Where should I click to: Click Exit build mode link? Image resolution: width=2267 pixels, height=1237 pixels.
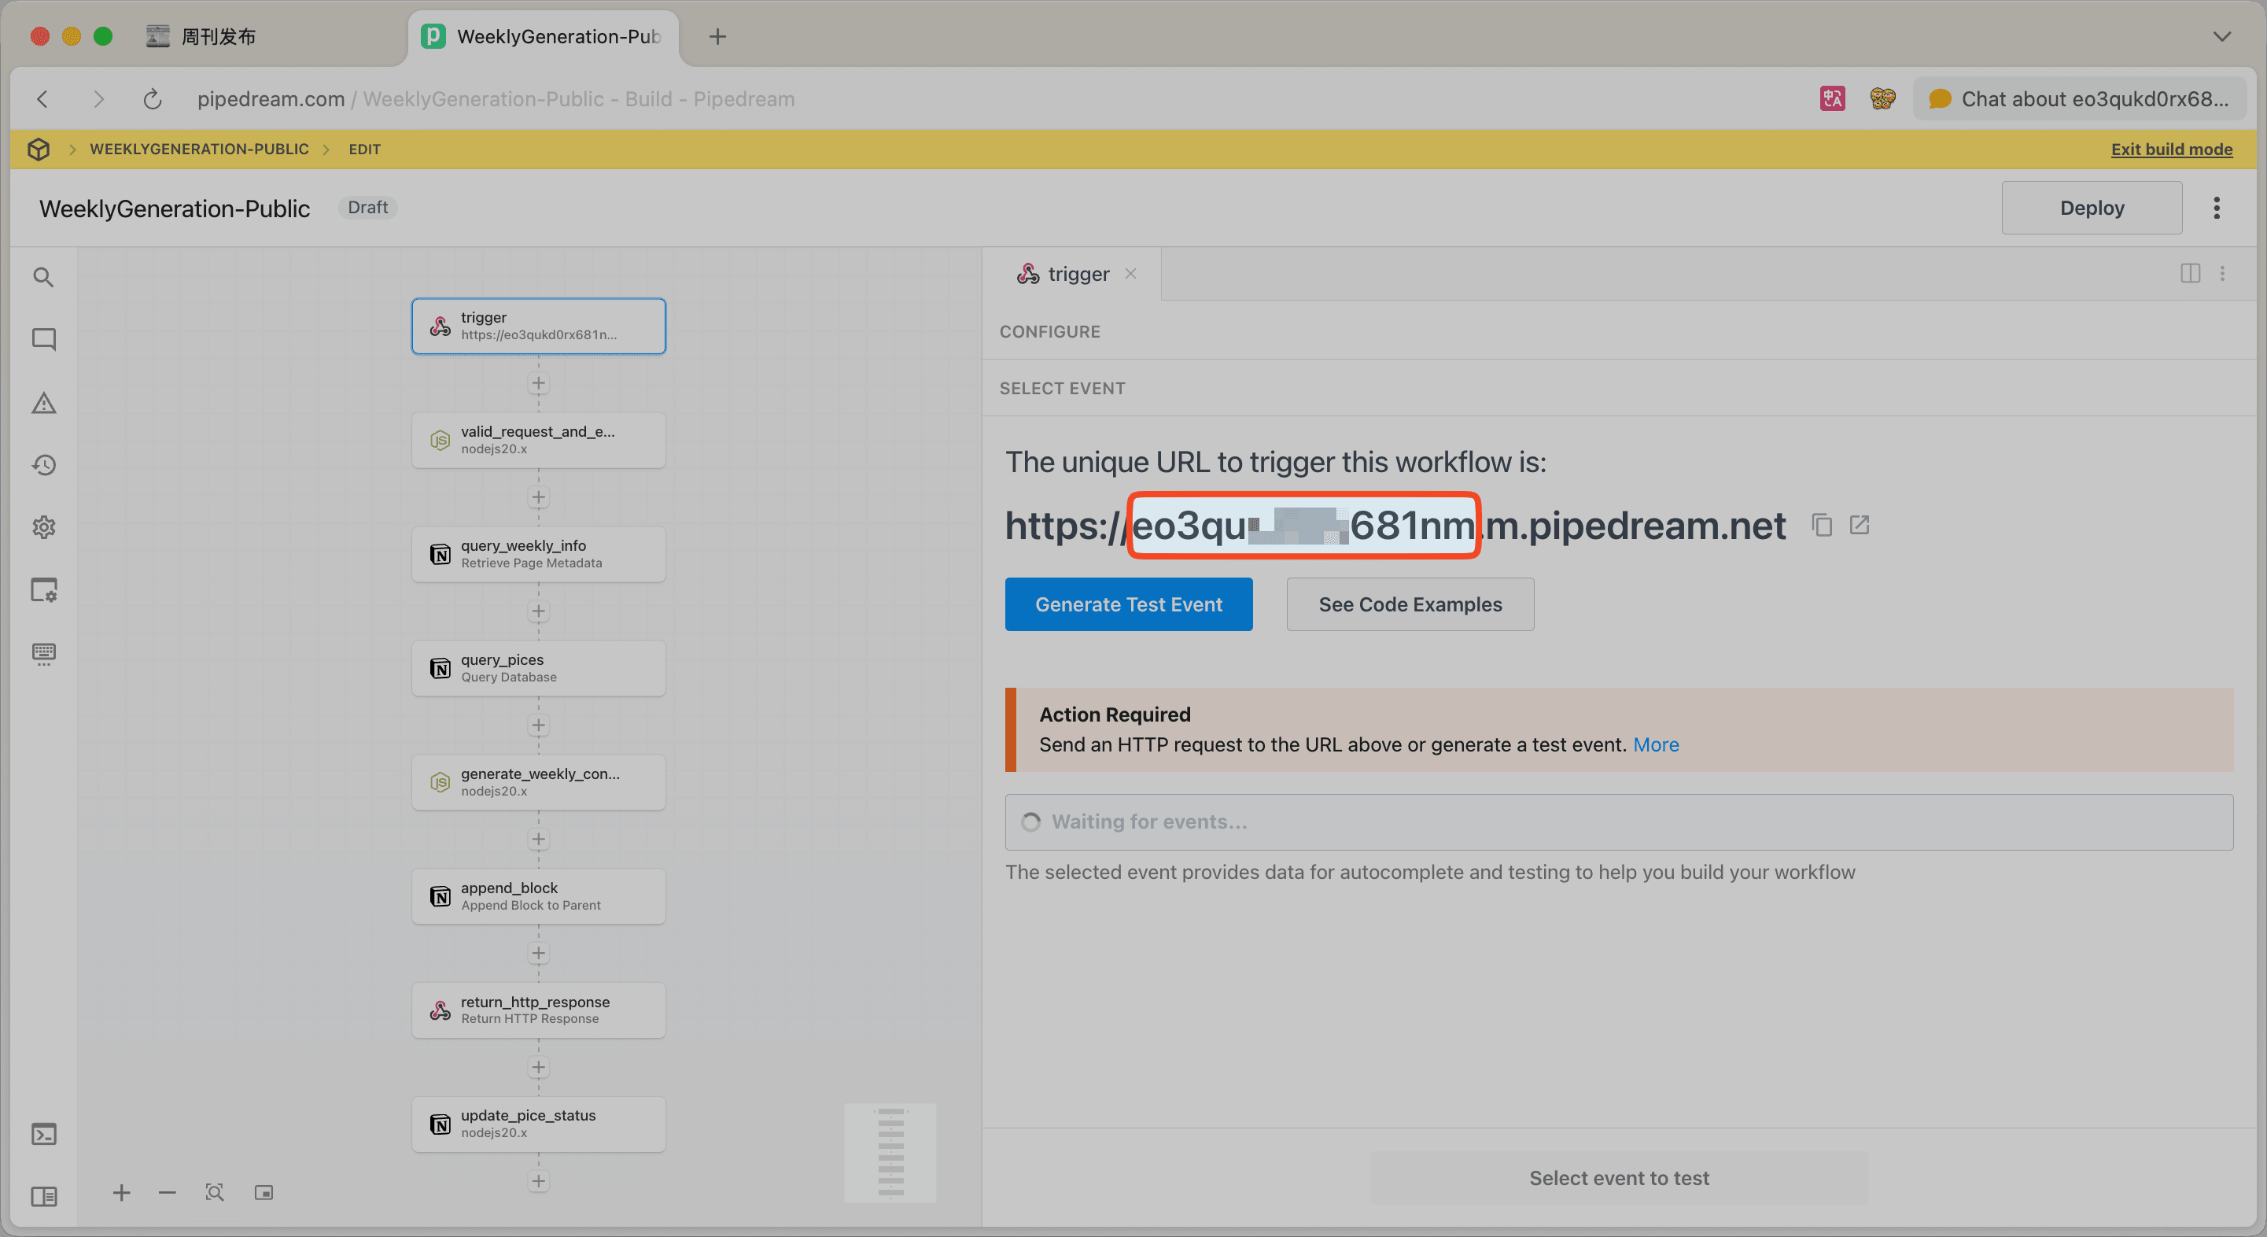coord(2171,149)
